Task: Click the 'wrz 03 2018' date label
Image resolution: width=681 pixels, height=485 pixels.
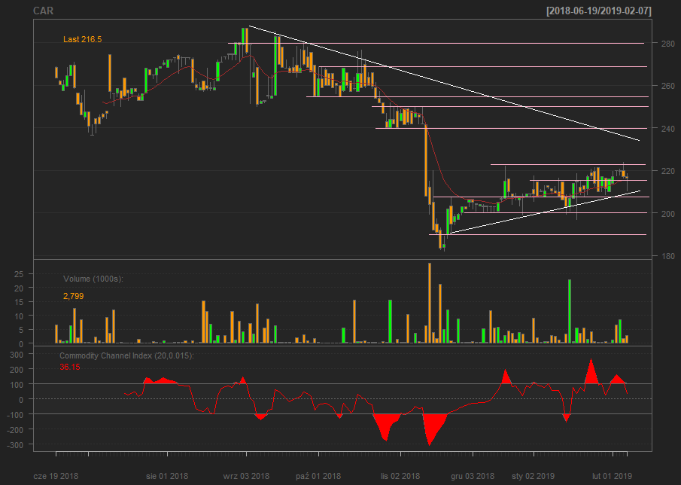Action: [x=246, y=476]
